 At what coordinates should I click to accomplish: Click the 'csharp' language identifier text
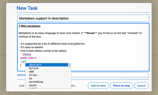coord(27,54)
